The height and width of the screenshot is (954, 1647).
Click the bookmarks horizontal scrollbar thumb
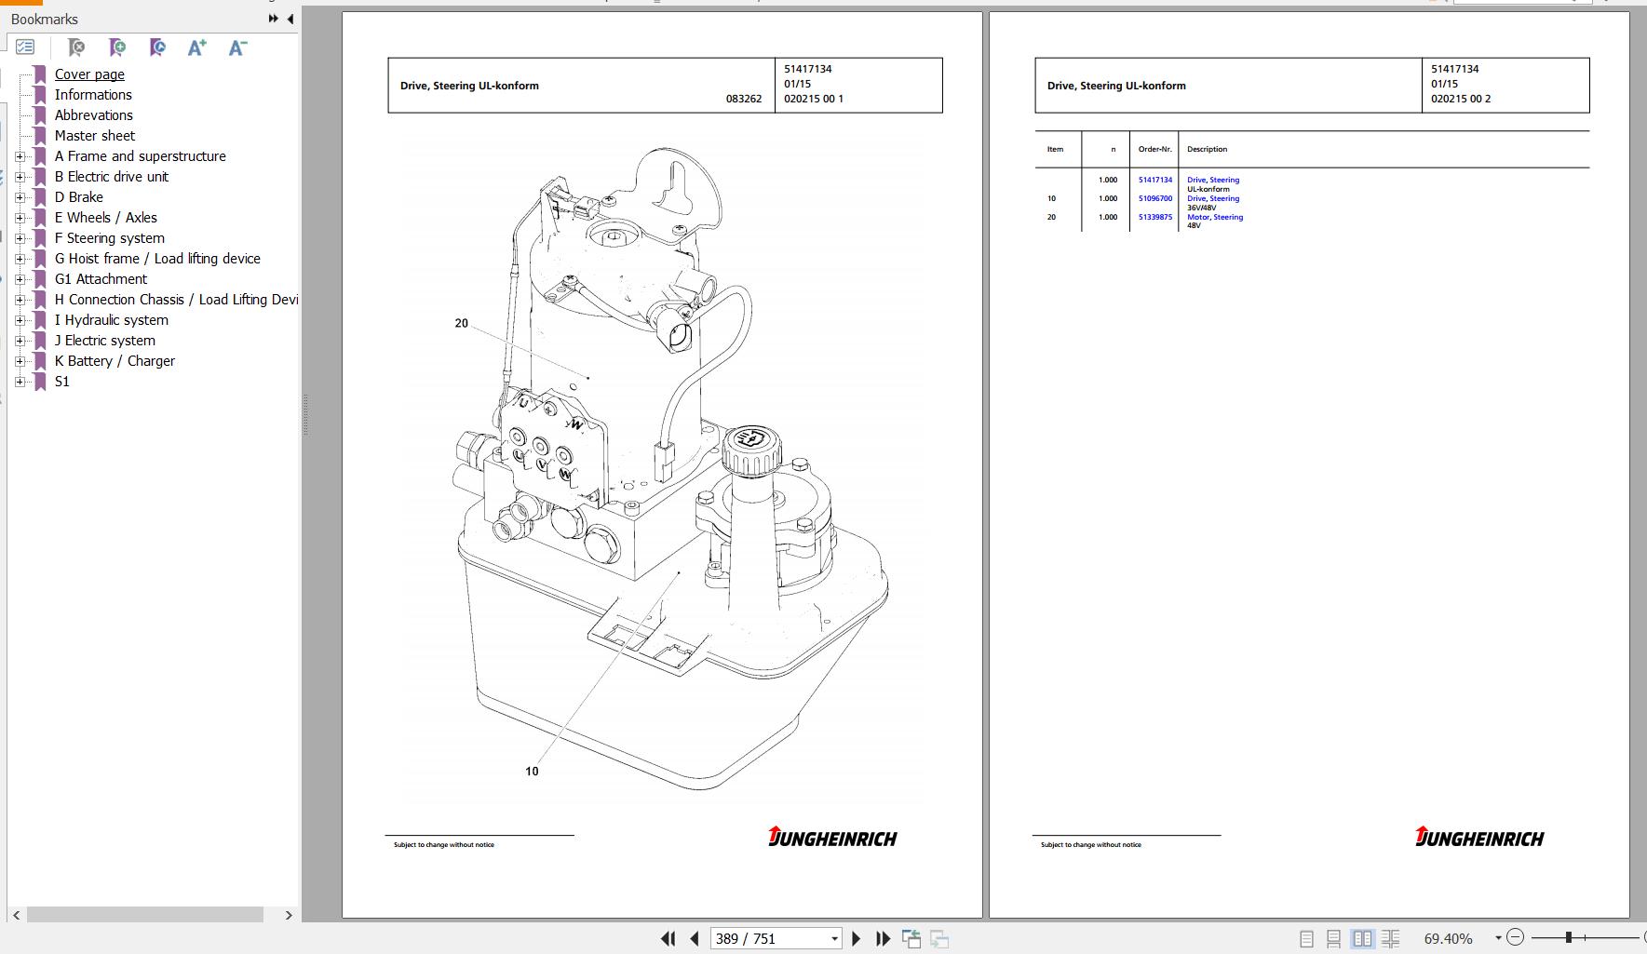[x=144, y=915]
